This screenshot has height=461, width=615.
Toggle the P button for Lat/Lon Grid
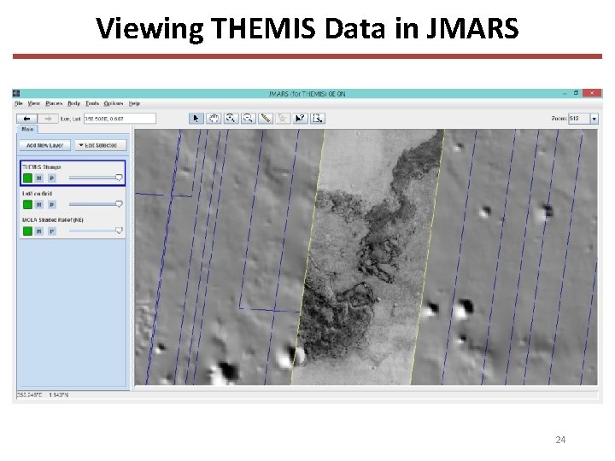[52, 205]
